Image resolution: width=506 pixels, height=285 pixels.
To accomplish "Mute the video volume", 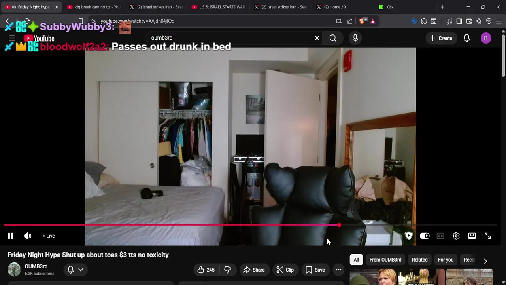I will pos(28,236).
